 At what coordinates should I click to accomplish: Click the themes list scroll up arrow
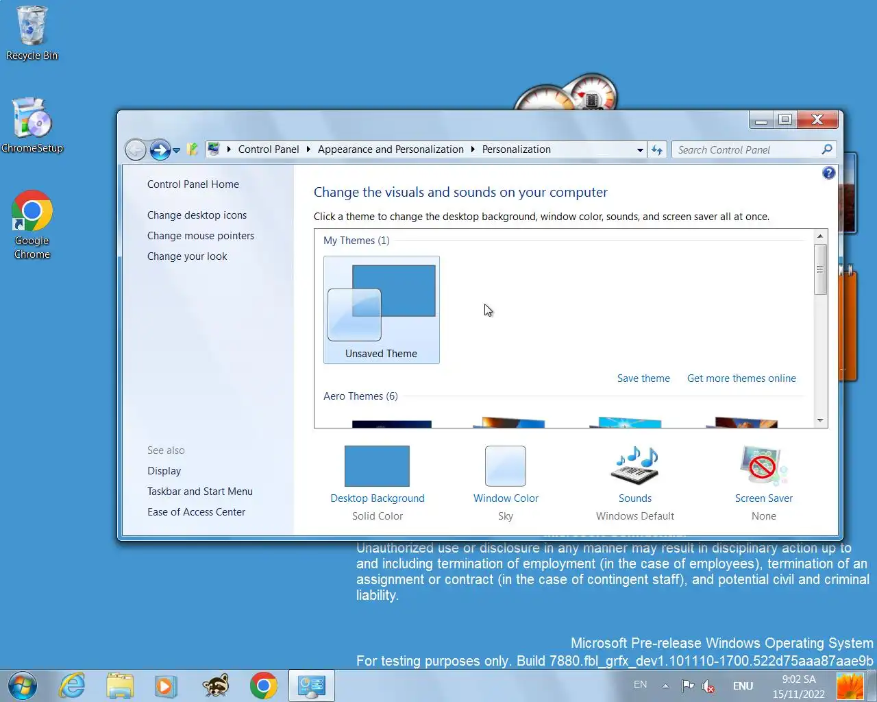coord(820,237)
